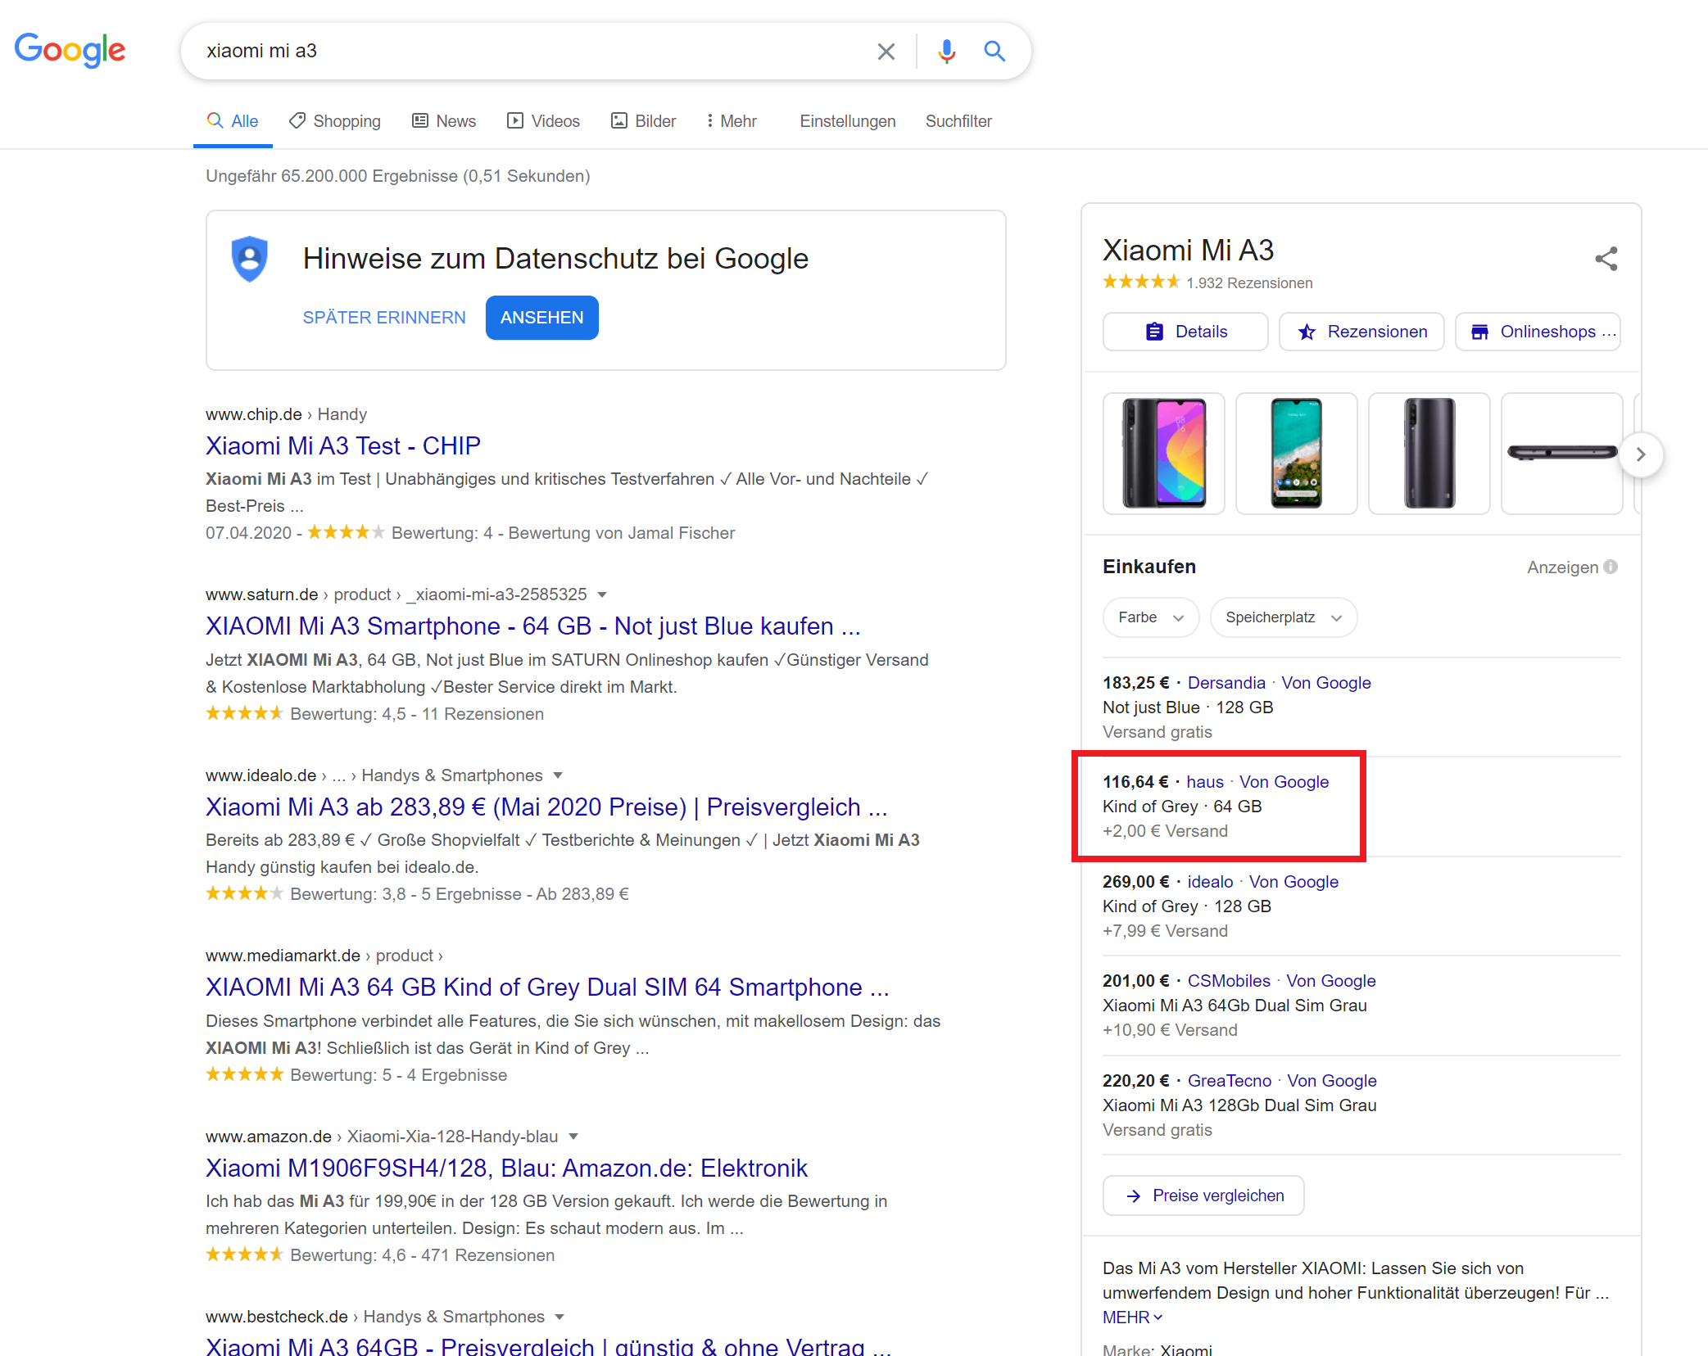The width and height of the screenshot is (1708, 1356).
Task: Switch to the News tab
Action: point(444,121)
